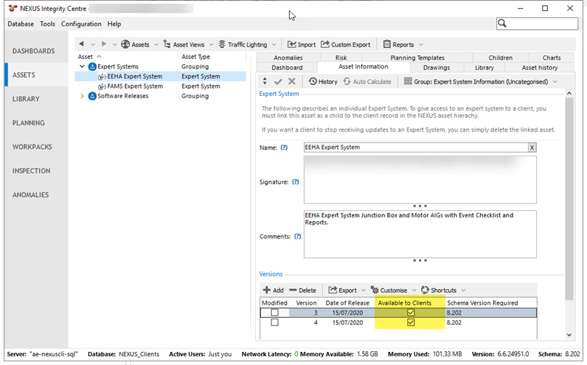This screenshot has width=587, height=365.
Task: Click the back navigation arrow
Action: (x=81, y=44)
